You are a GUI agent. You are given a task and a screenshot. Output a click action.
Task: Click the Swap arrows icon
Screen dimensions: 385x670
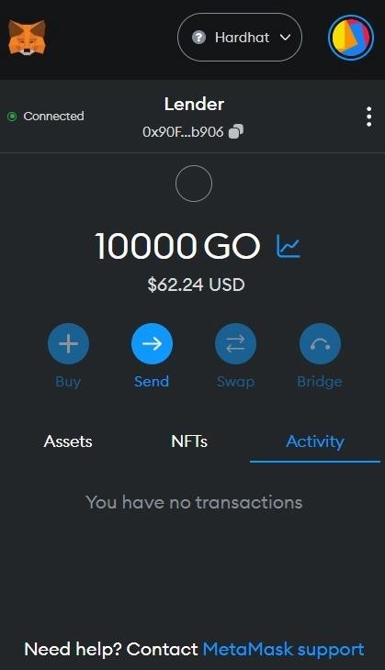(235, 344)
